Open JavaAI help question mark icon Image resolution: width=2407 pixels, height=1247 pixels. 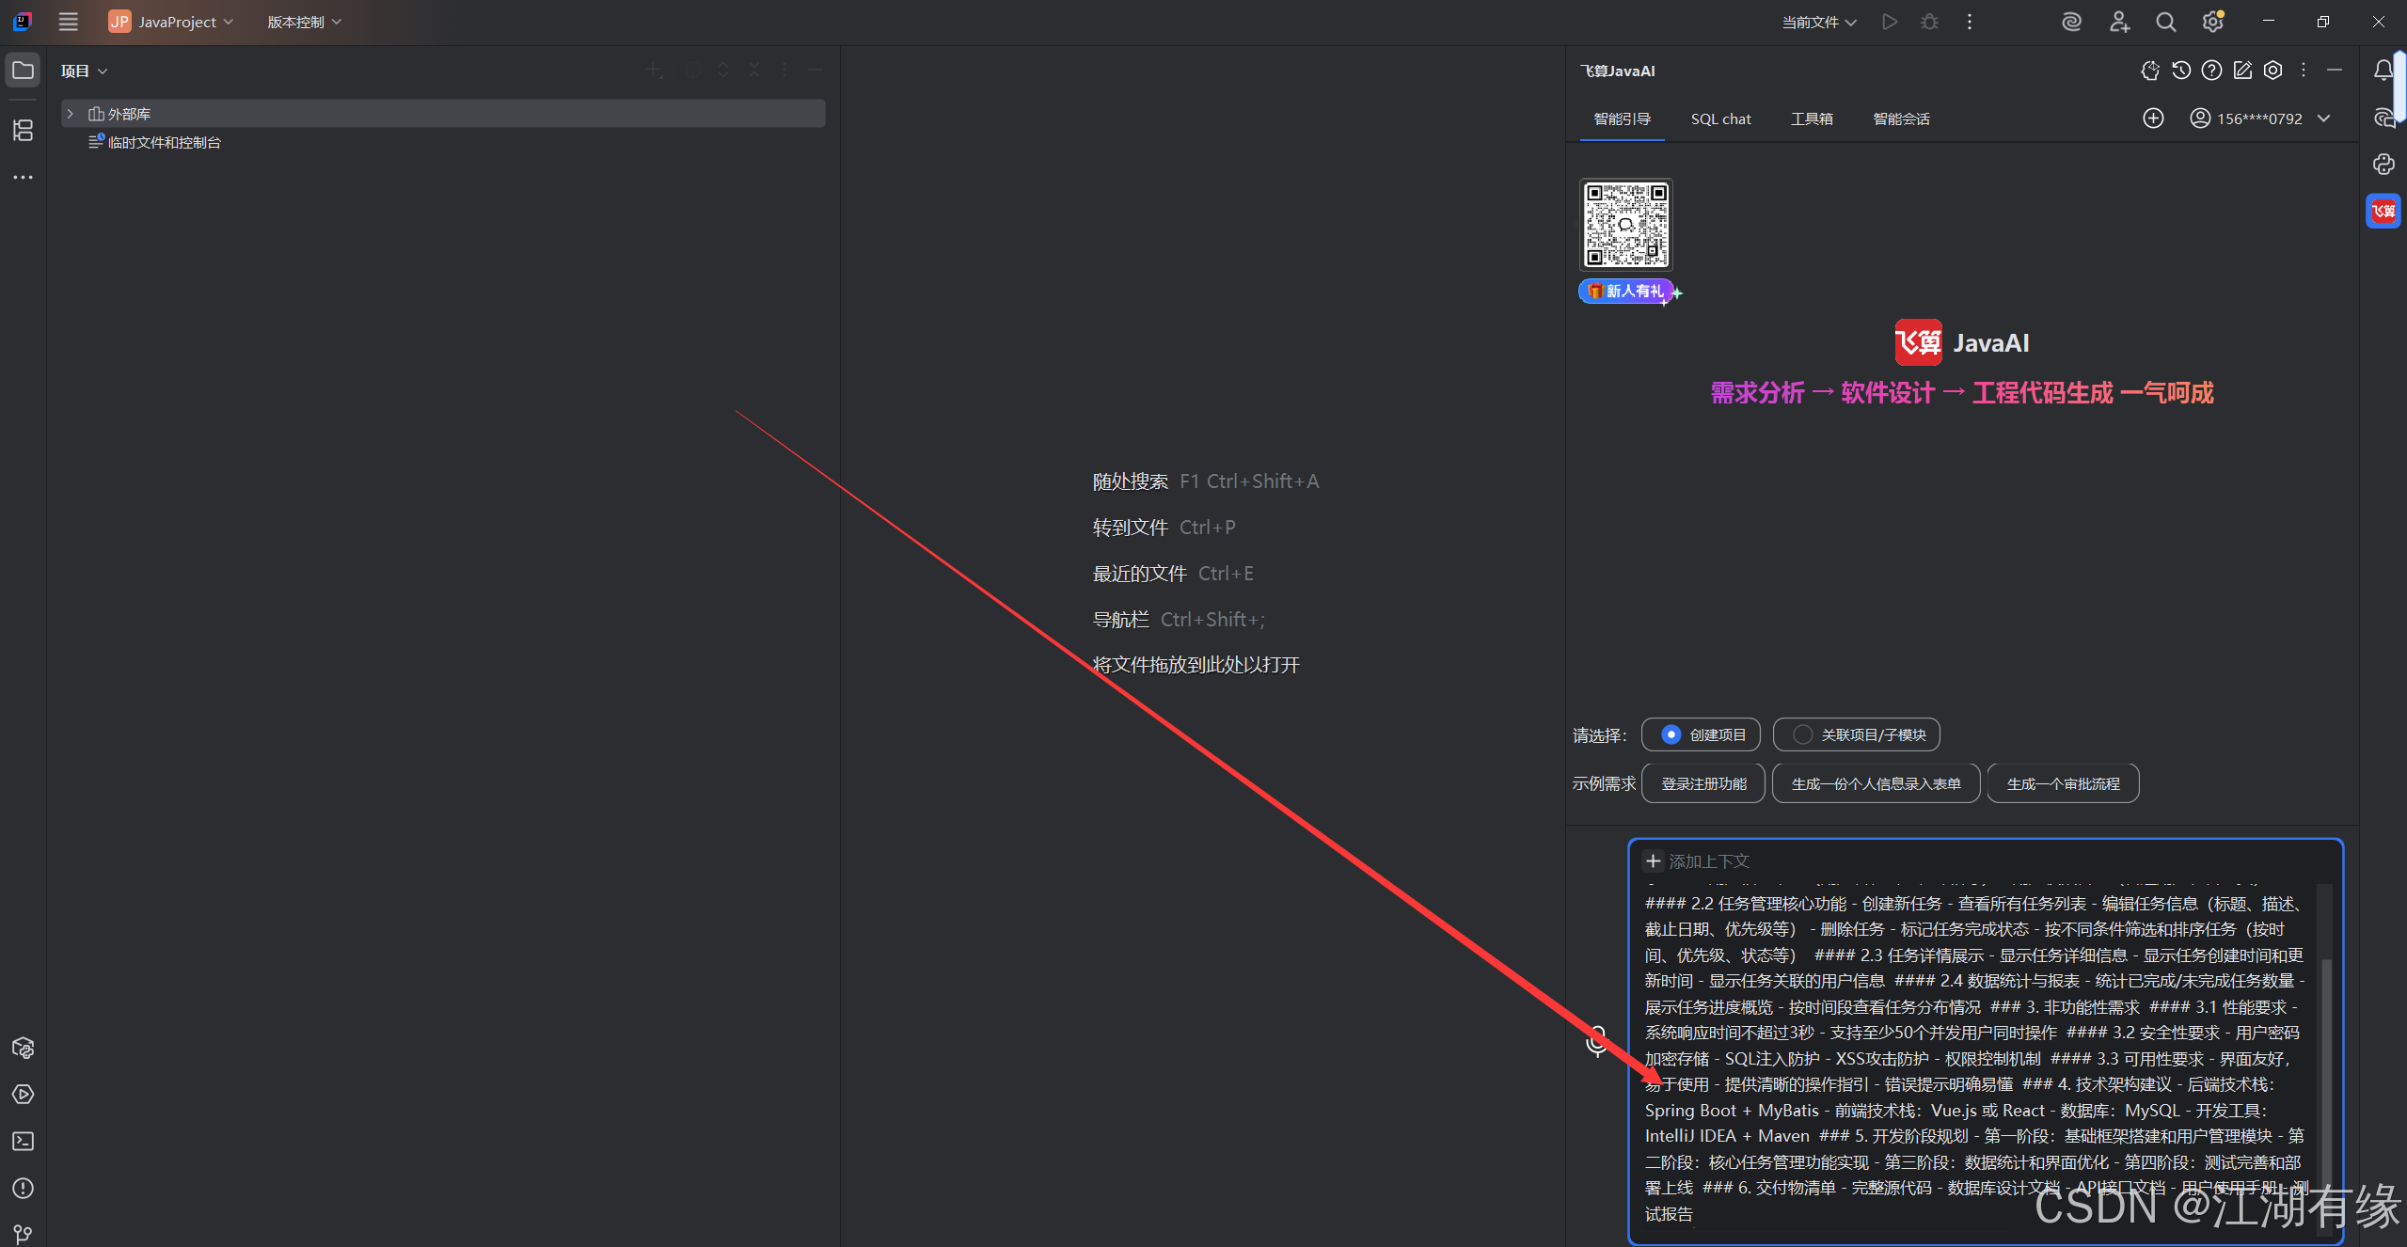click(x=2212, y=71)
